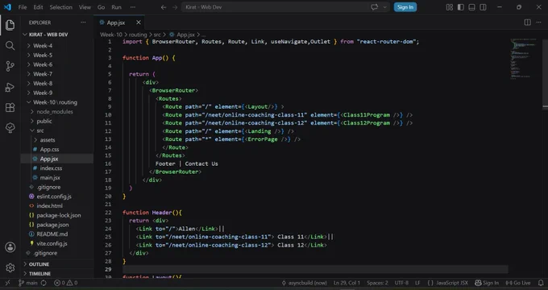The image size is (548, 290).
Task: Close the App.jsx tab
Action: coord(139,23)
